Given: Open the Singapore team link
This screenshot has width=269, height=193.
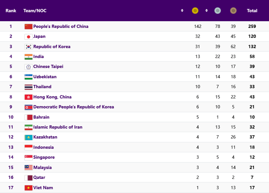Looking at the screenshot, I should [44, 157].
